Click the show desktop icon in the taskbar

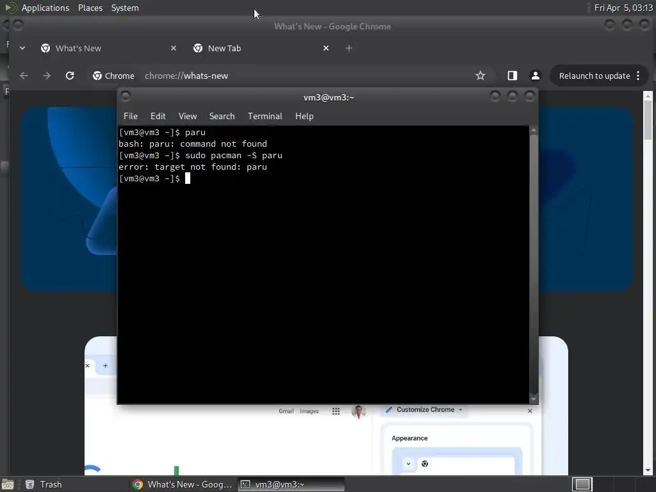(x=8, y=484)
